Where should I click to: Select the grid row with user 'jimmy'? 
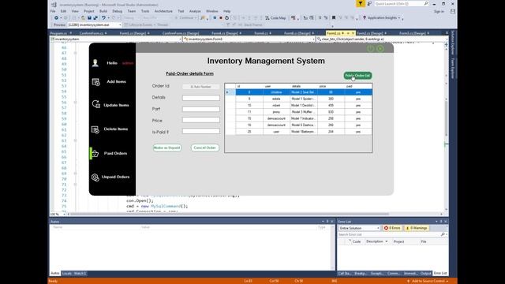click(298, 112)
